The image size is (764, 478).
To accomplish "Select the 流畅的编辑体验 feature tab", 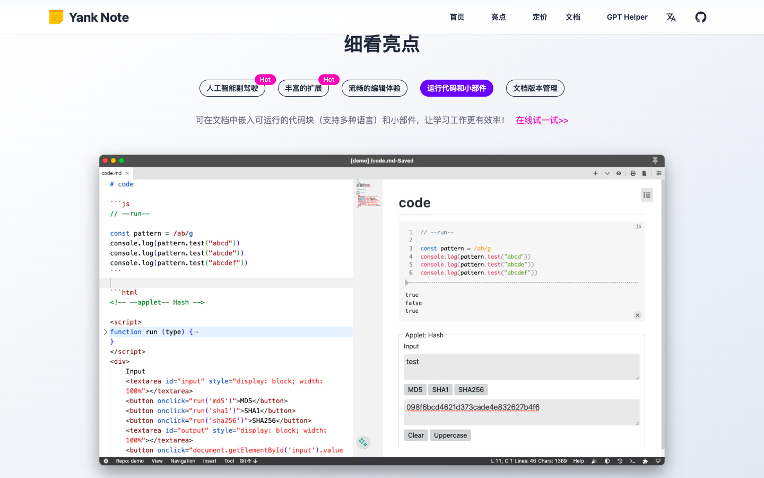I will tap(375, 88).
